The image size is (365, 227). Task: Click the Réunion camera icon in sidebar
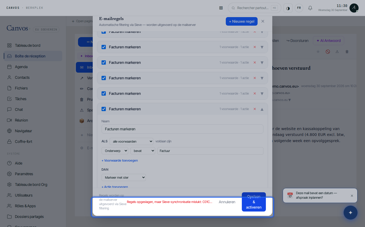click(9, 120)
